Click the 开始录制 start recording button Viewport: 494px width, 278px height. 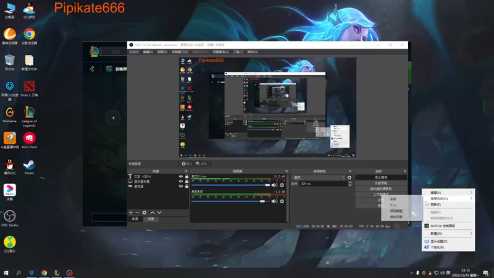(x=381, y=183)
